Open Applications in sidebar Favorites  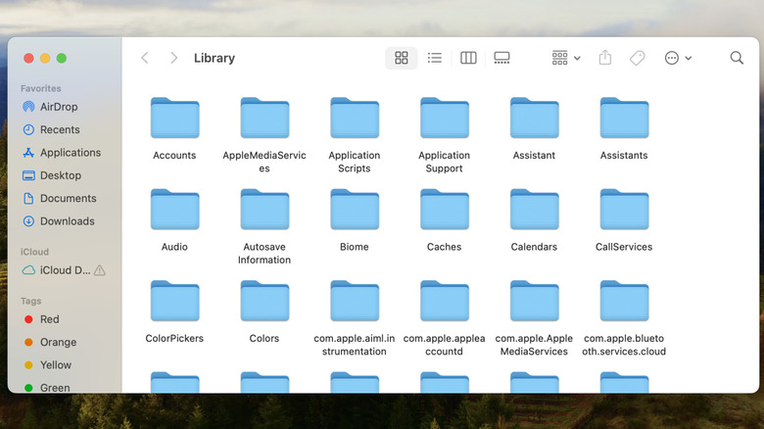coord(70,153)
